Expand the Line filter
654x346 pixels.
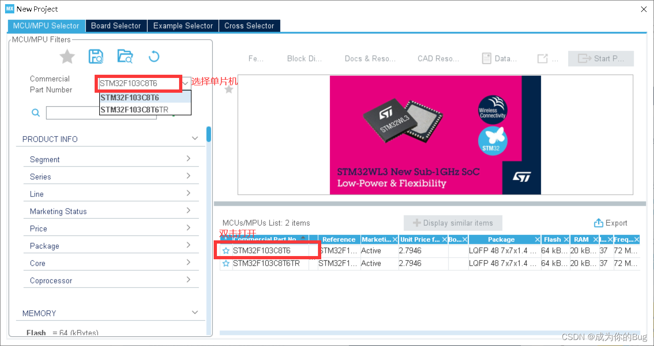[x=188, y=193]
